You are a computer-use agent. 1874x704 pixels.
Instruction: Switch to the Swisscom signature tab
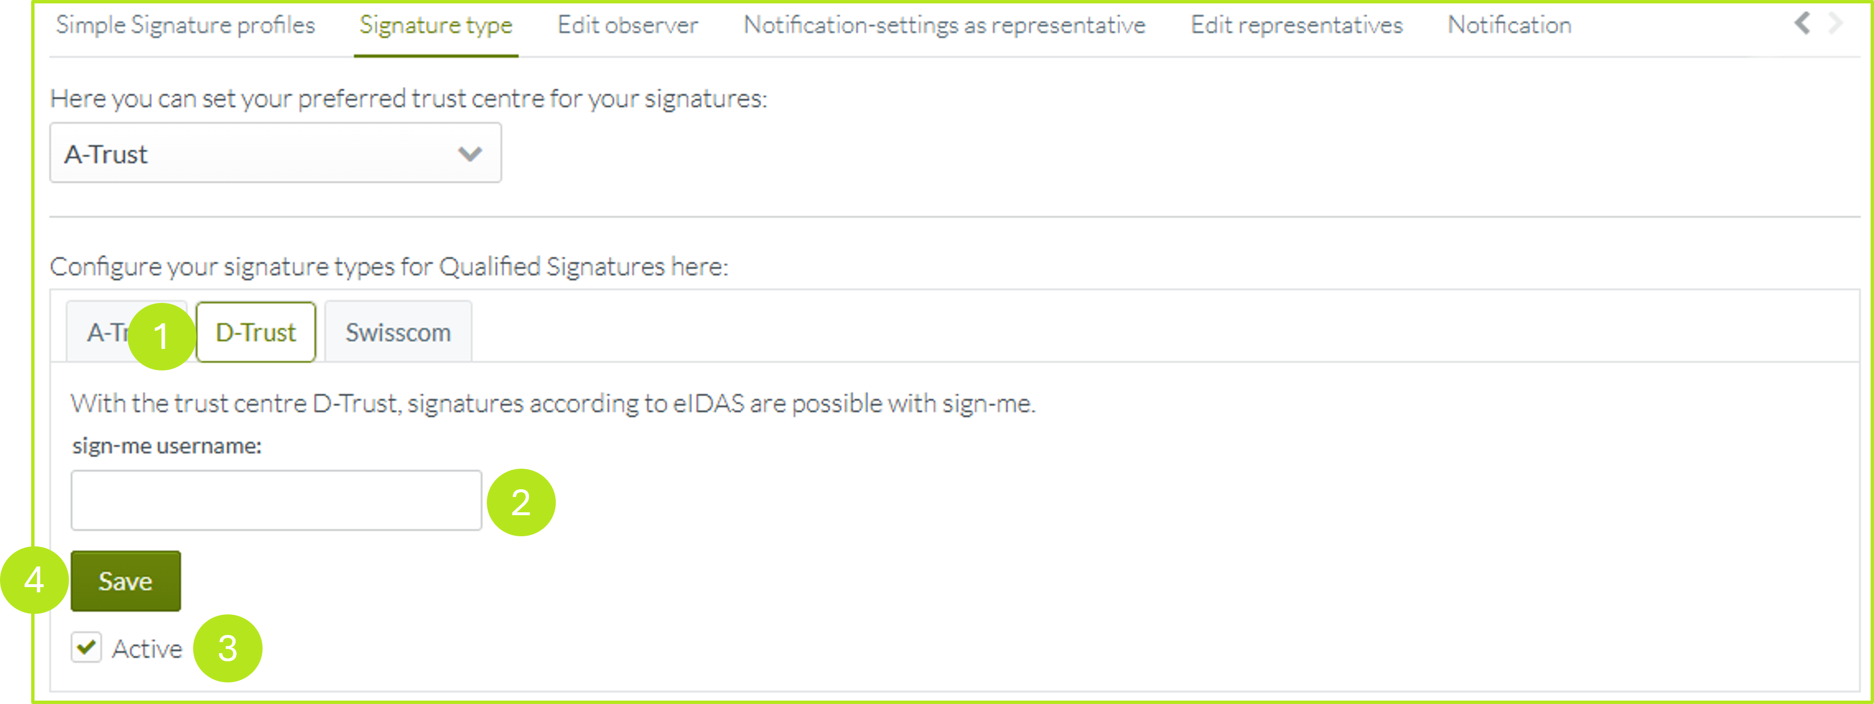tap(398, 333)
